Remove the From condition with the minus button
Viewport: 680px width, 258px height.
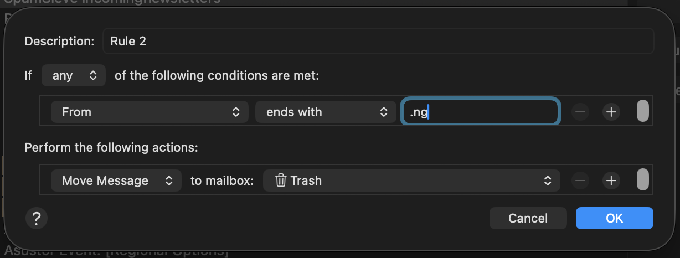(x=580, y=112)
